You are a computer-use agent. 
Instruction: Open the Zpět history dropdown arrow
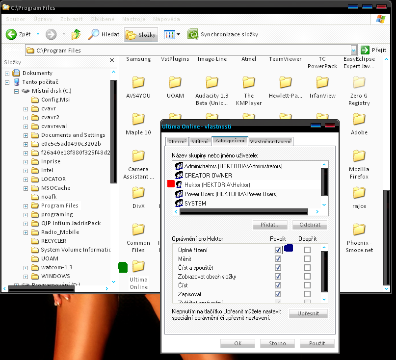click(38, 34)
